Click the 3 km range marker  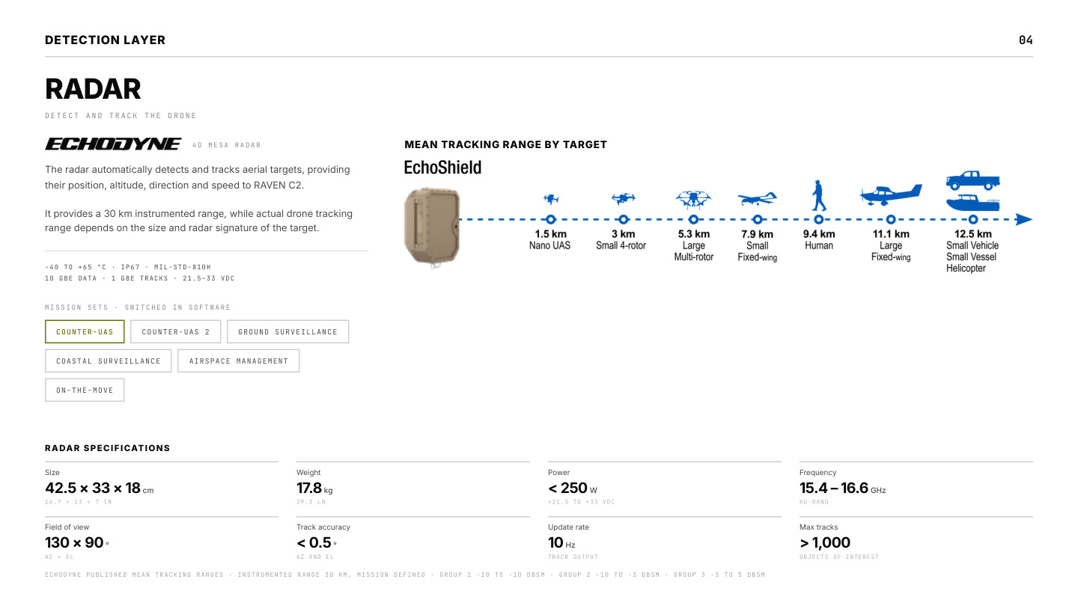(623, 219)
